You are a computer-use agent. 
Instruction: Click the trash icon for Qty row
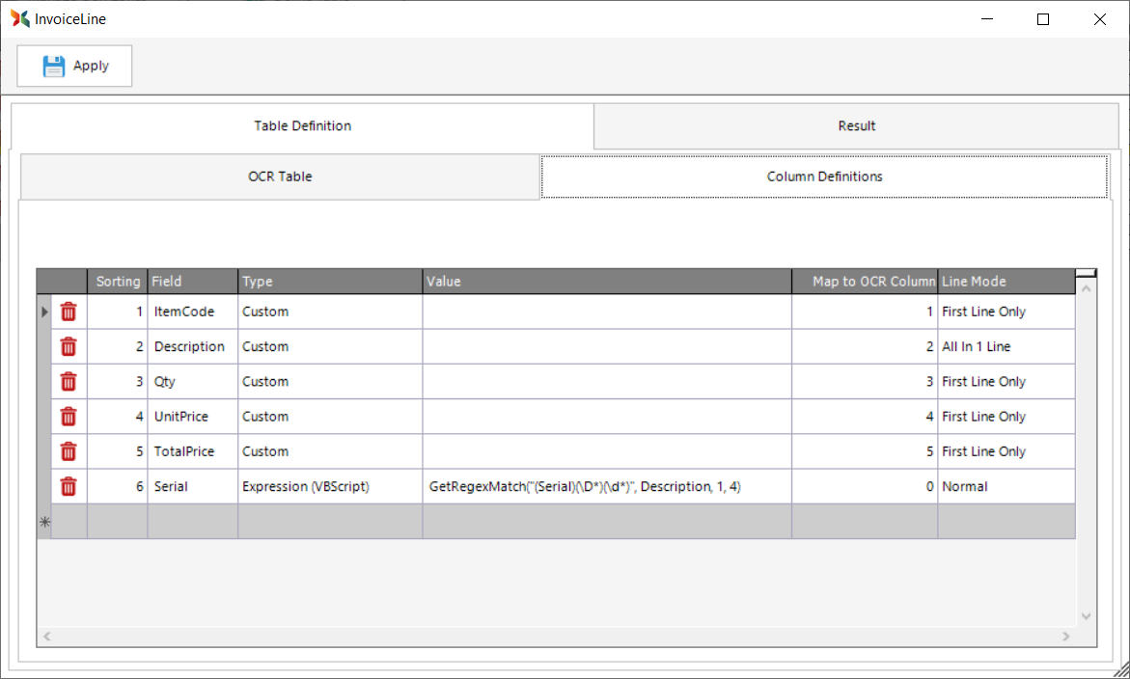pyautogui.click(x=69, y=382)
